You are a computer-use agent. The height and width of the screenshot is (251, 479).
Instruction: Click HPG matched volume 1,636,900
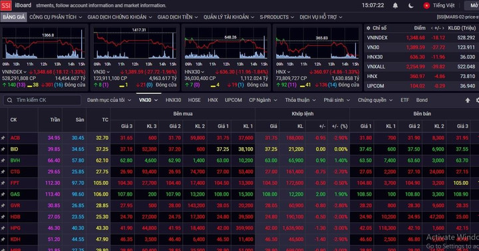(293, 228)
